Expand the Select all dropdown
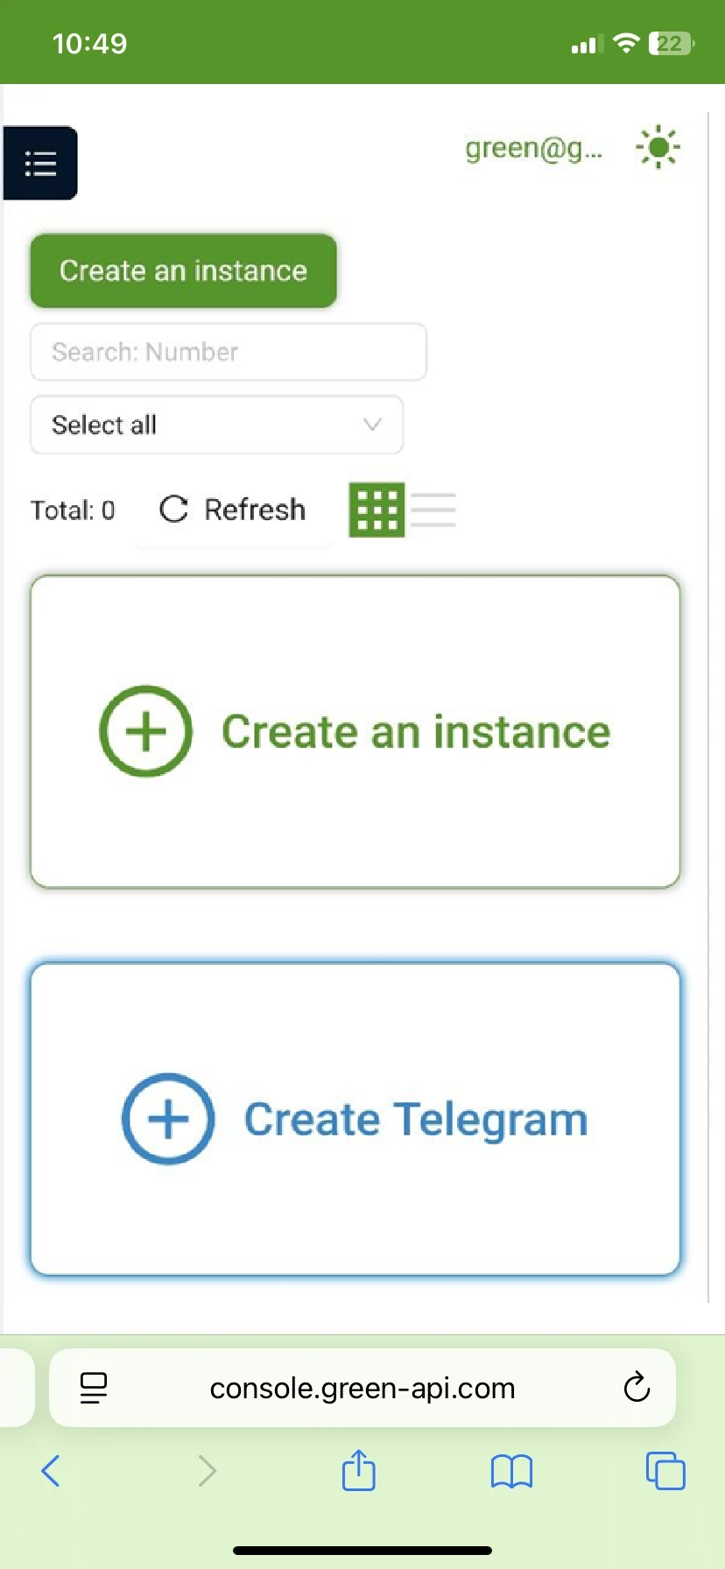 (216, 426)
